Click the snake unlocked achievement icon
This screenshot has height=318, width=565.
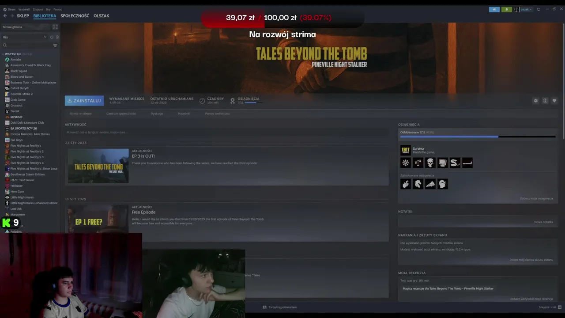coord(455,163)
